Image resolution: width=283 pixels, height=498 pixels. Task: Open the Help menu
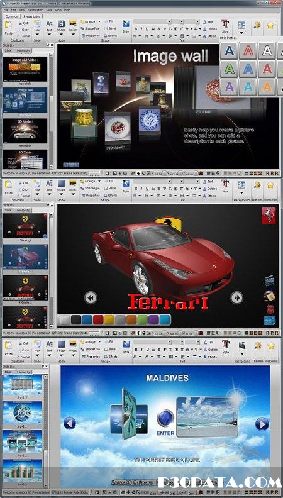67,10
